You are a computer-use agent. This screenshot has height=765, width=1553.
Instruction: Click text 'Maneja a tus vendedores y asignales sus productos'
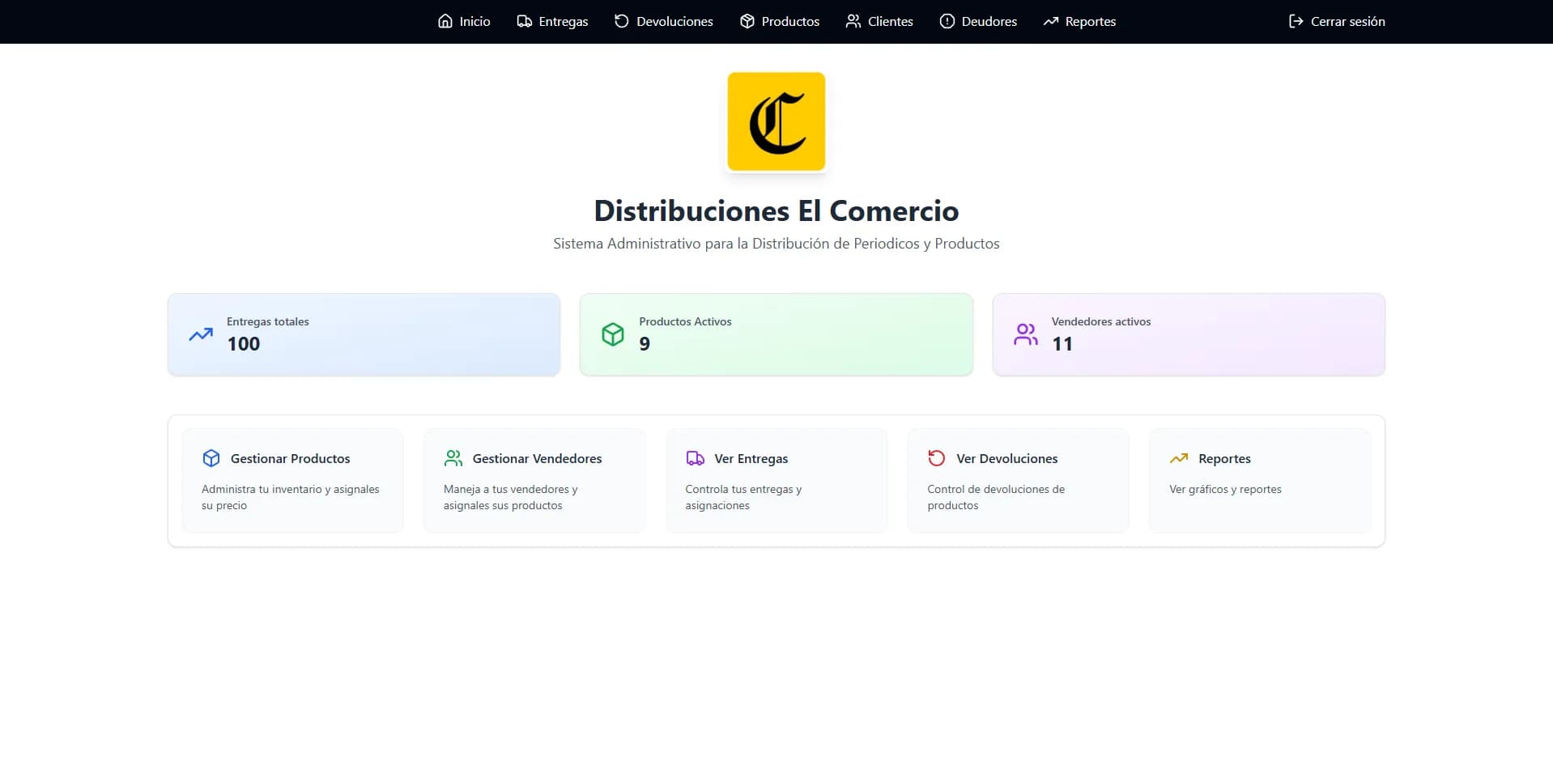pos(511,497)
